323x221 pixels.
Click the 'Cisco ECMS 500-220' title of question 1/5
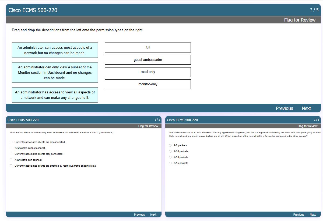[x=182, y=120]
